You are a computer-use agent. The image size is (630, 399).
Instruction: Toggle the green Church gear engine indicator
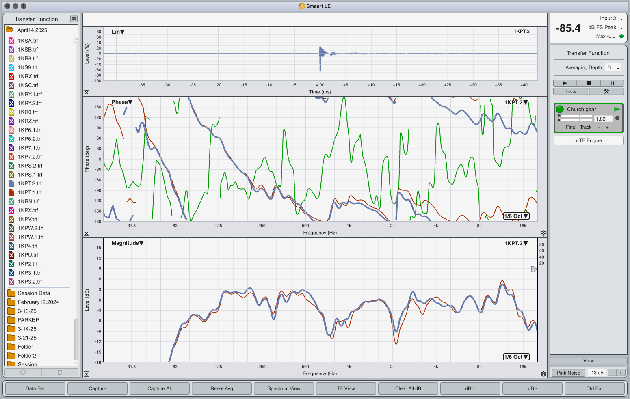[x=560, y=109]
